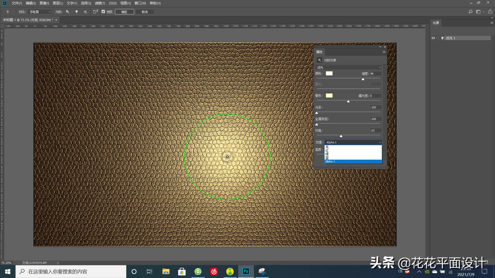Screen dimensions: 495x278
Task: Open File Explorer from the taskbar
Action: (166, 271)
